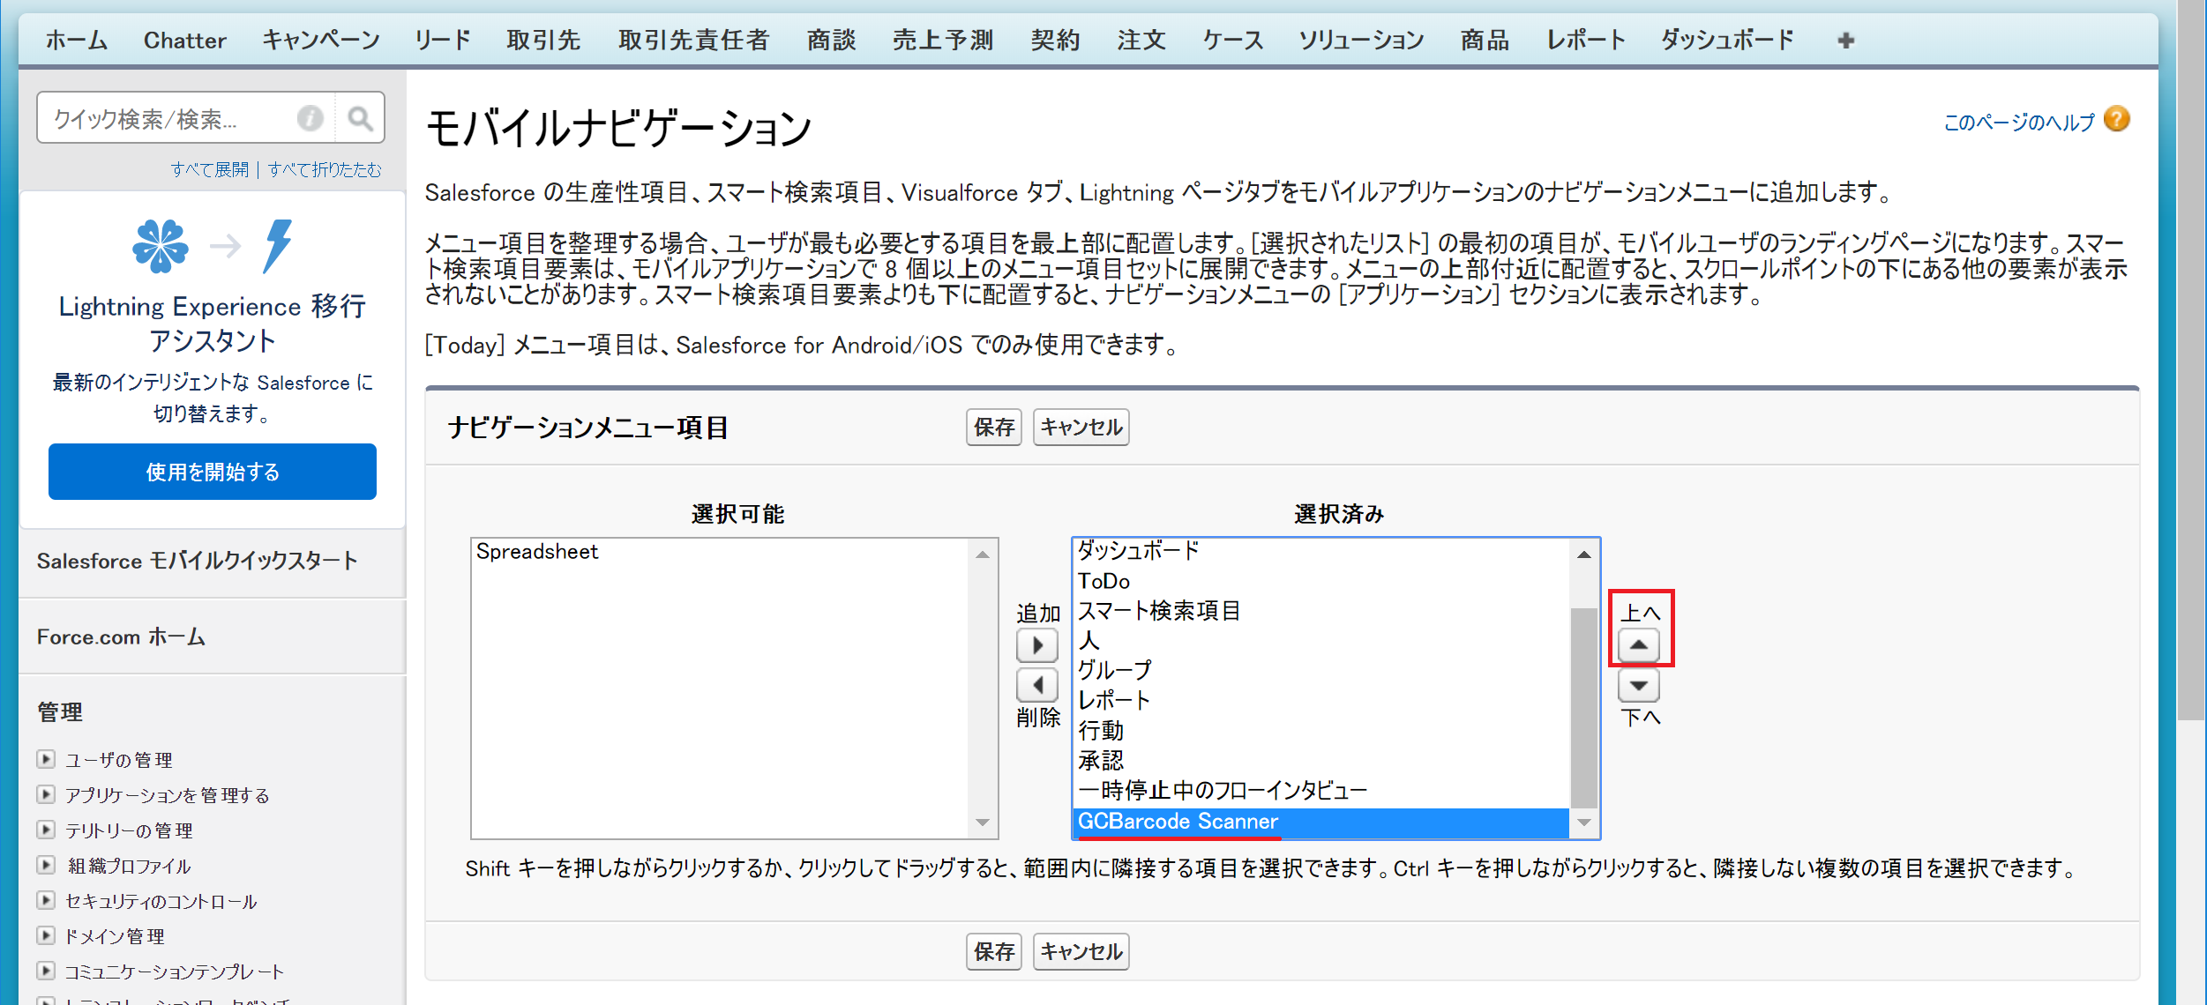Open Force.com ホーム link
2207x1005 pixels.
(121, 636)
